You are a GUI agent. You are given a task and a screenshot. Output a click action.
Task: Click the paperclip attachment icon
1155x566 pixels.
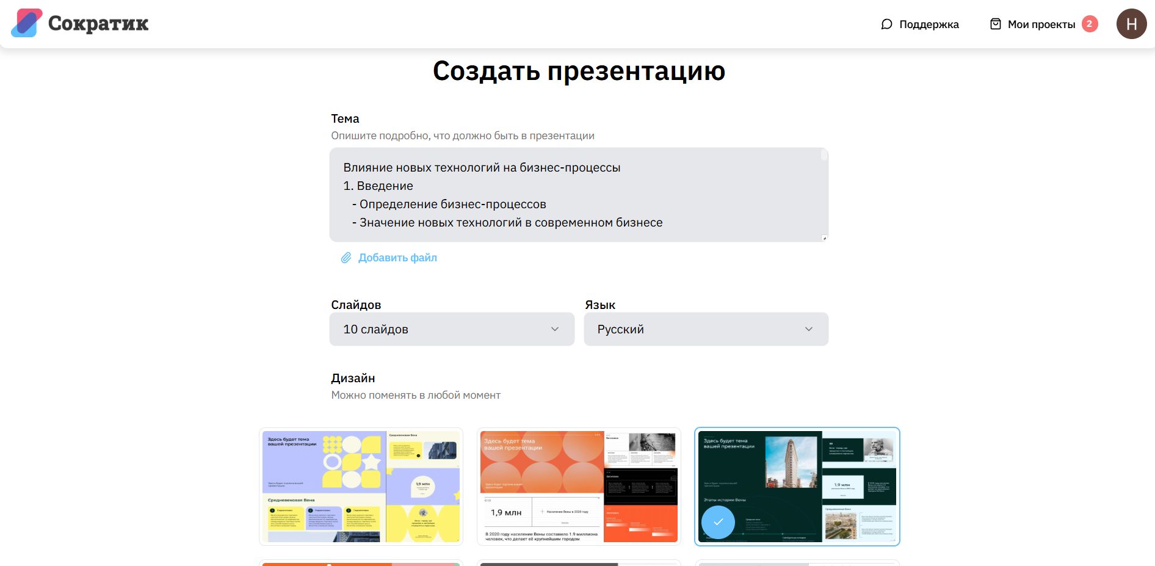(x=346, y=258)
